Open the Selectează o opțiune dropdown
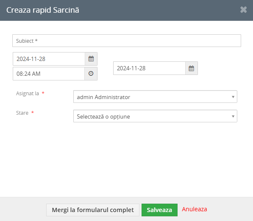This screenshot has height=221, width=253. [155, 116]
